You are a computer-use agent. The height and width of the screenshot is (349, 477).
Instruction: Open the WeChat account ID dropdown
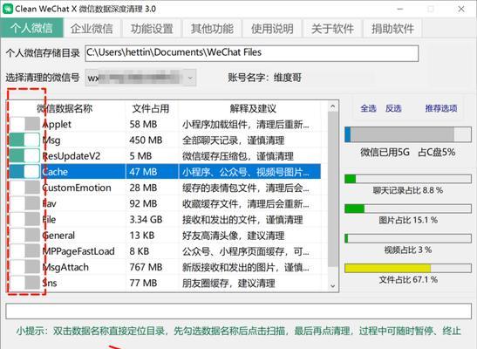[140, 78]
